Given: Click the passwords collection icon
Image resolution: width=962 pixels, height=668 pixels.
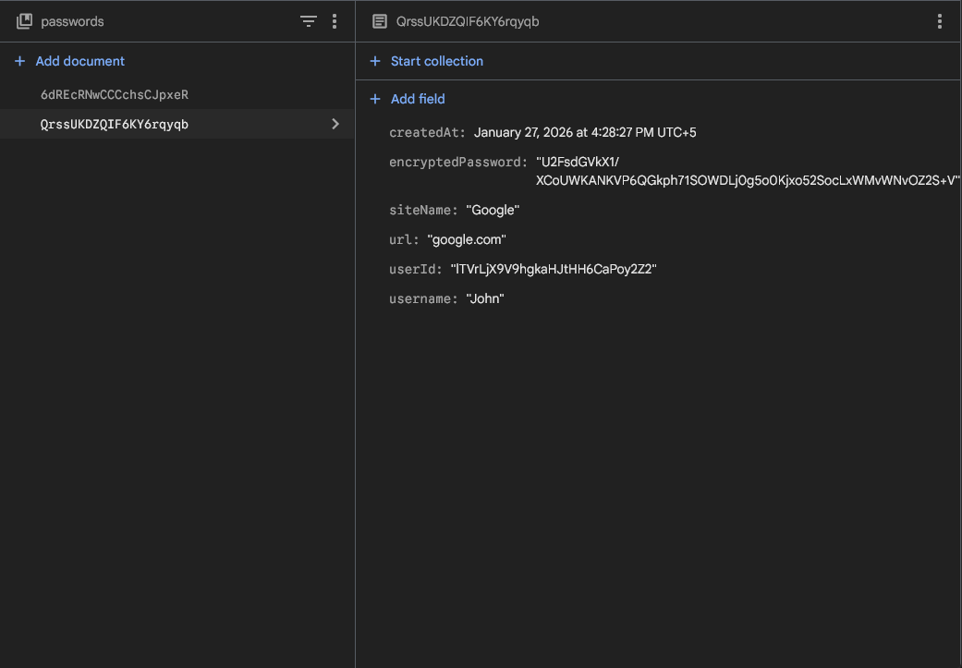Looking at the screenshot, I should pyautogui.click(x=23, y=20).
